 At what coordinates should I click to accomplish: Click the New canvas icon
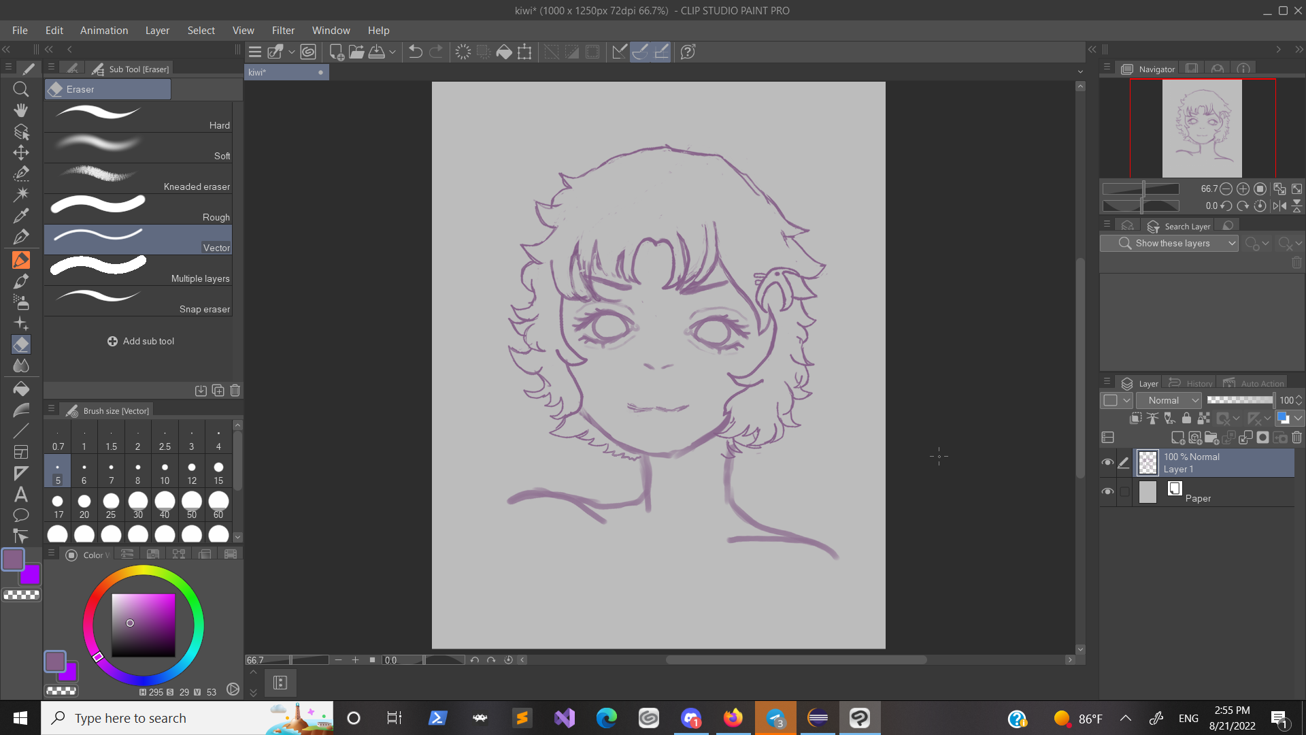[336, 52]
